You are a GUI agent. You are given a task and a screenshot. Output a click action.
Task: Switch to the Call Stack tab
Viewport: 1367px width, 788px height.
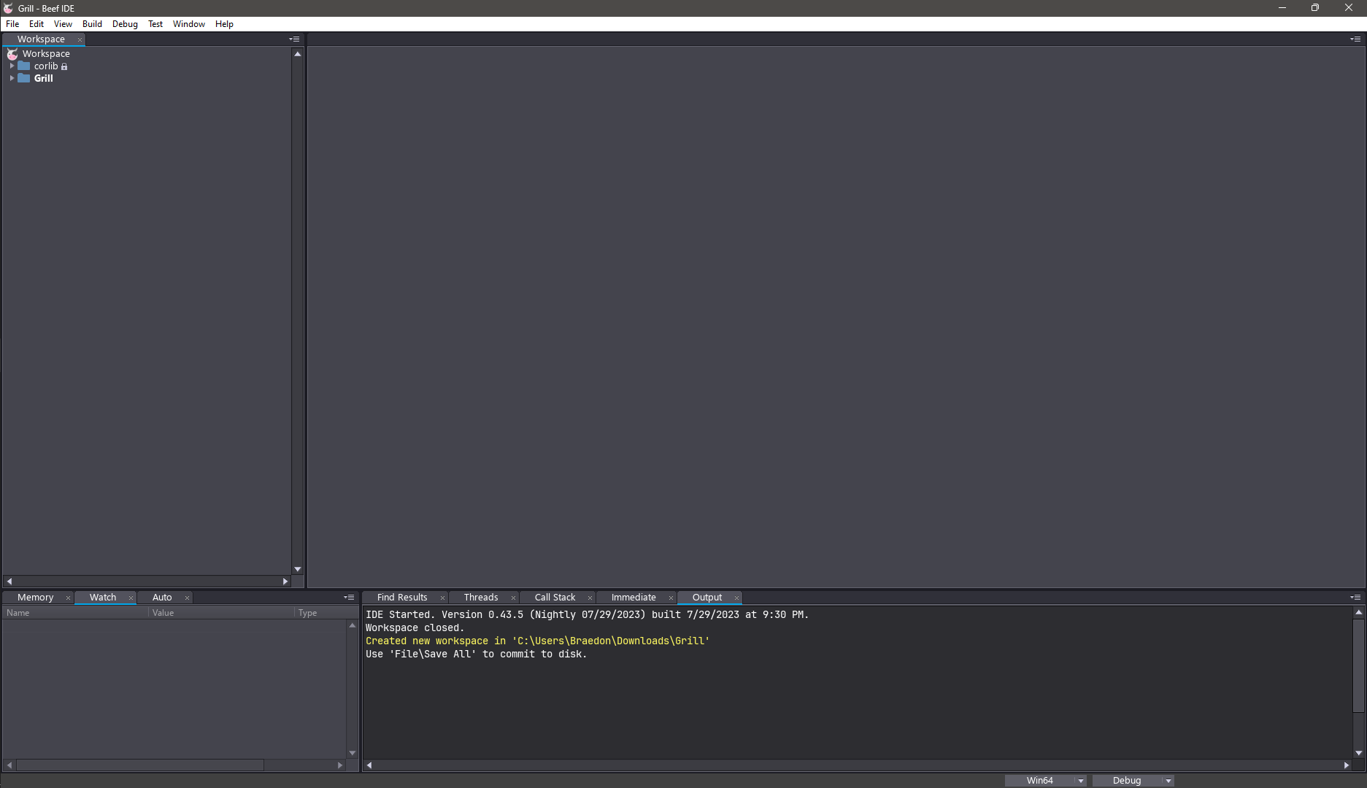(555, 598)
